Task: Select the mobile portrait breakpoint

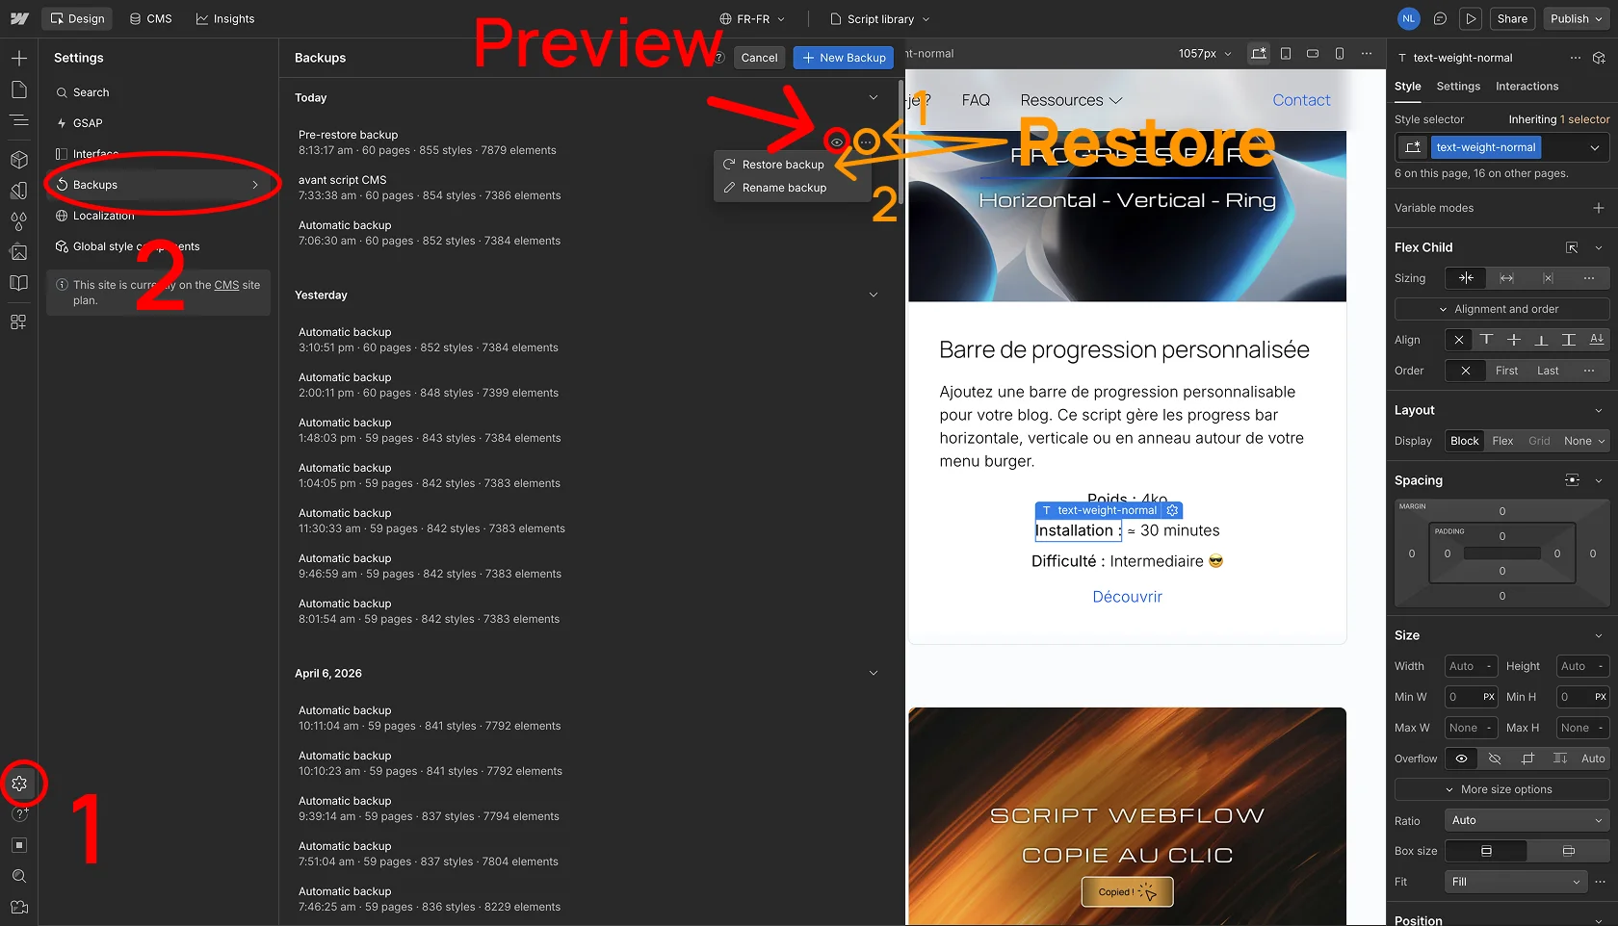Action: click(x=1340, y=55)
